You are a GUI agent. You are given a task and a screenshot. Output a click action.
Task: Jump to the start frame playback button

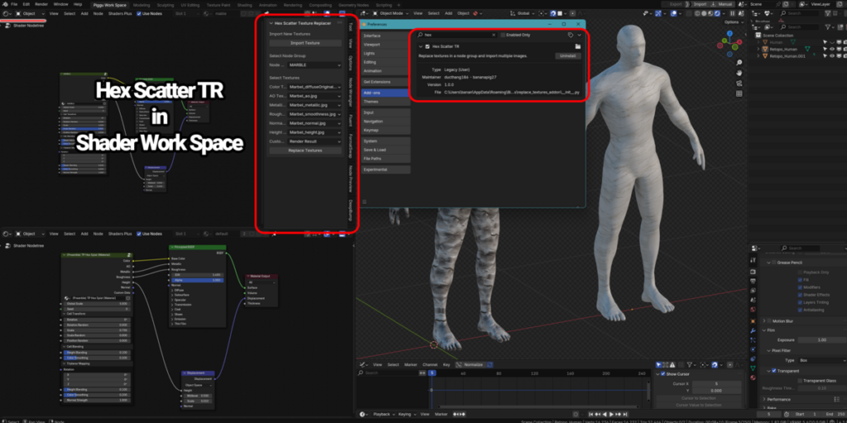pos(591,414)
